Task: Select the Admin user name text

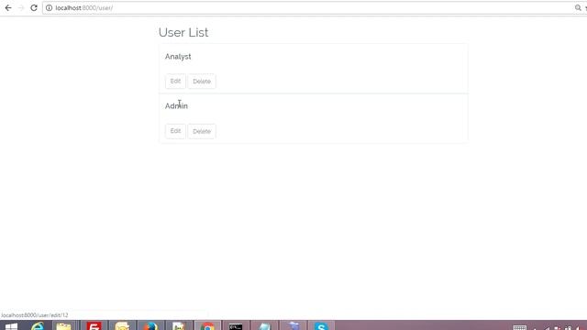Action: (x=176, y=106)
